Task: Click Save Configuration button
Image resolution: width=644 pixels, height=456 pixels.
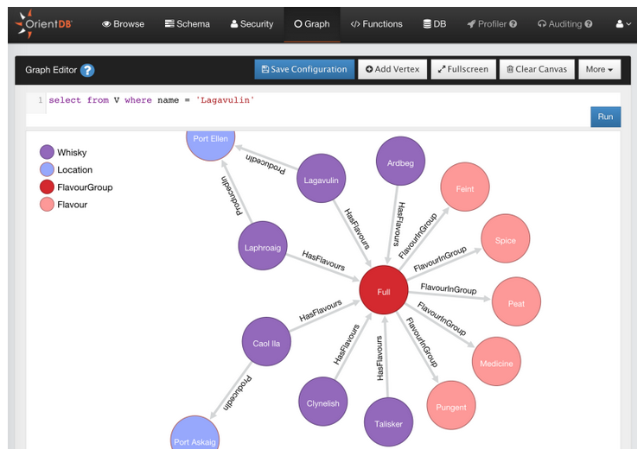Action: (x=304, y=69)
